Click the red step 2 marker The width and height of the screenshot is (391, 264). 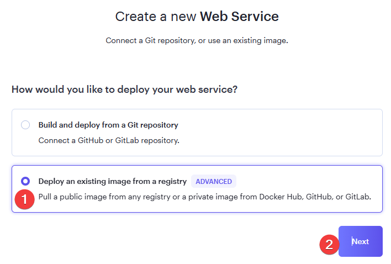[x=329, y=244]
